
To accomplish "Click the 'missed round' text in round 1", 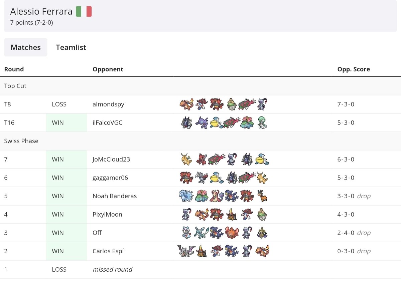I will (x=112, y=270).
